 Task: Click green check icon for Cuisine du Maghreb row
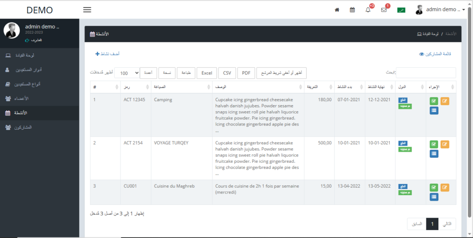pos(434,188)
